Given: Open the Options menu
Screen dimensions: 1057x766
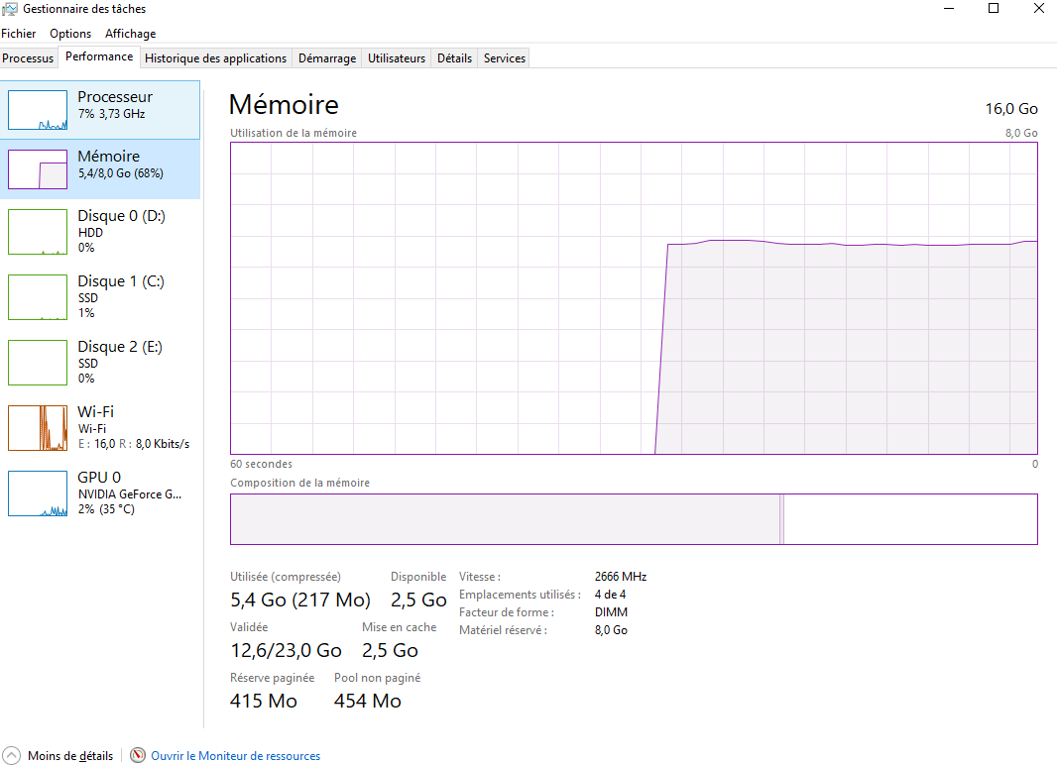Looking at the screenshot, I should [x=70, y=33].
